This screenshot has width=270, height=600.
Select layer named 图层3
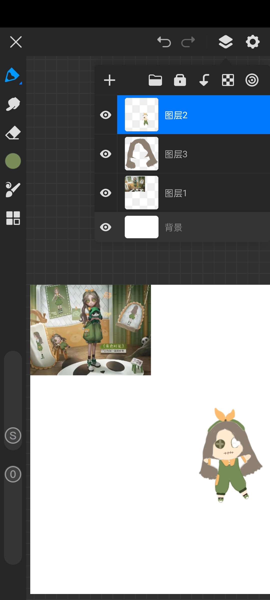click(x=176, y=154)
